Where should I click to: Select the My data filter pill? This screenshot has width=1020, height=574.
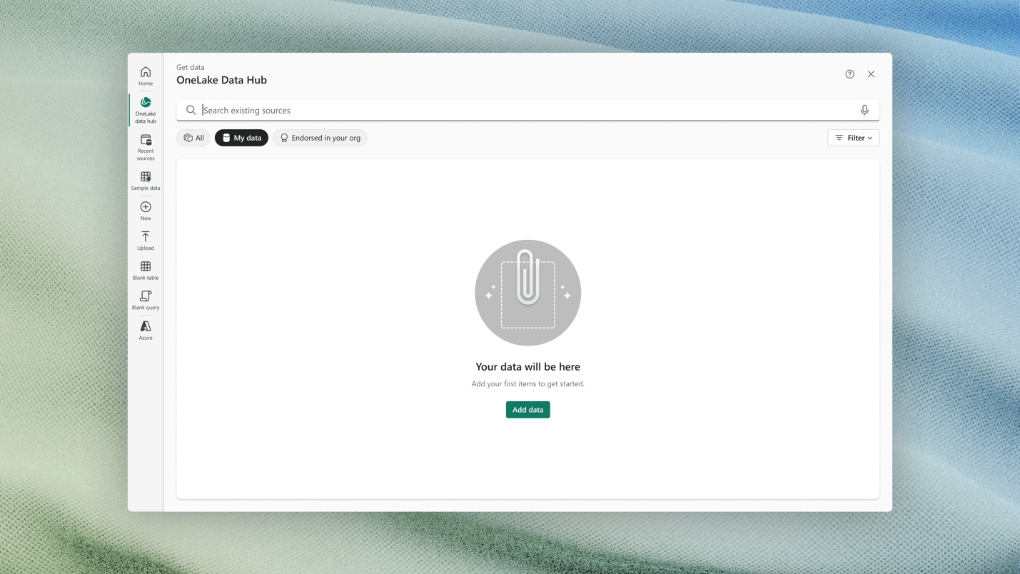pyautogui.click(x=241, y=138)
